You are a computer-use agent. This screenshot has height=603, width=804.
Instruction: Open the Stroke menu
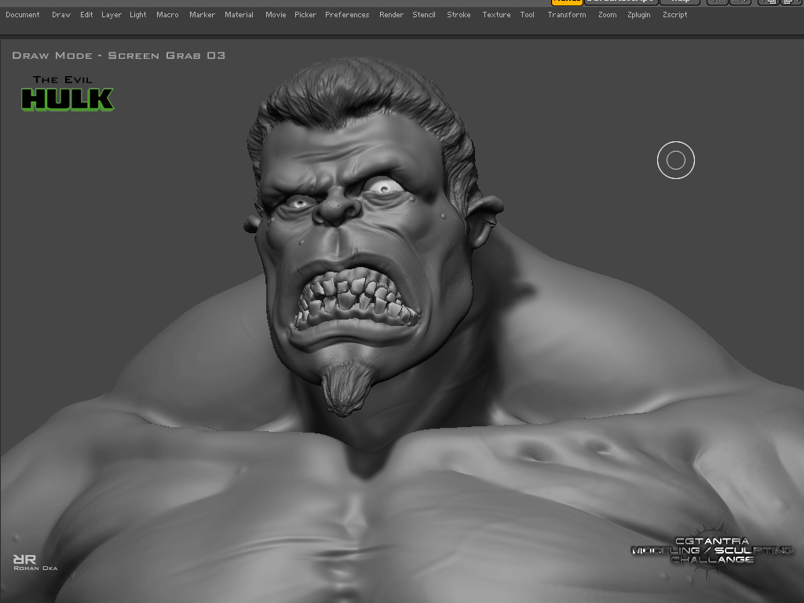[459, 15]
